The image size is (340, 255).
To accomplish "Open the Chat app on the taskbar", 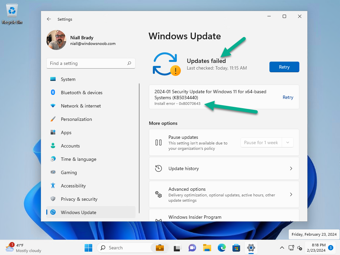I will (x=192, y=248).
